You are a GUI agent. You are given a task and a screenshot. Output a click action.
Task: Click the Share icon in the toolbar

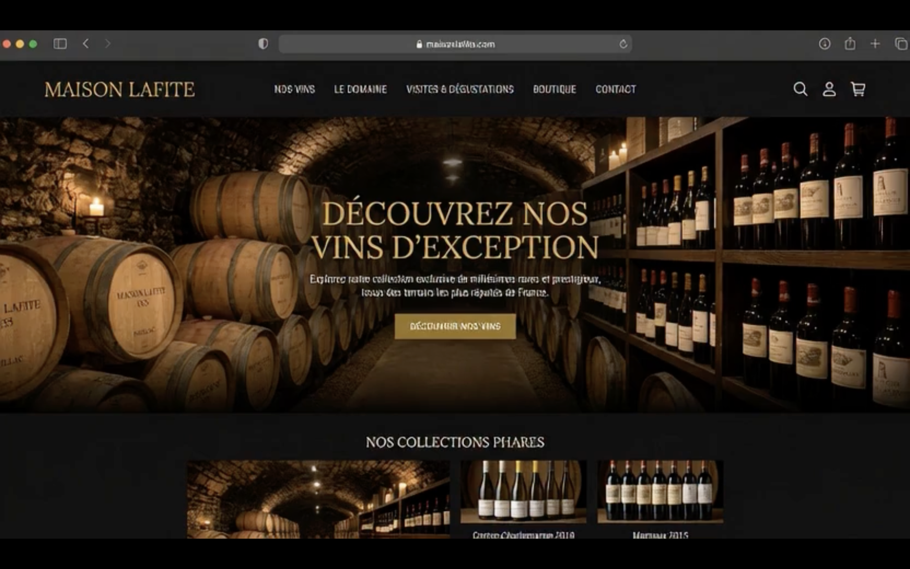850,44
